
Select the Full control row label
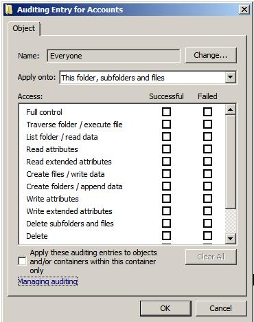click(x=44, y=112)
